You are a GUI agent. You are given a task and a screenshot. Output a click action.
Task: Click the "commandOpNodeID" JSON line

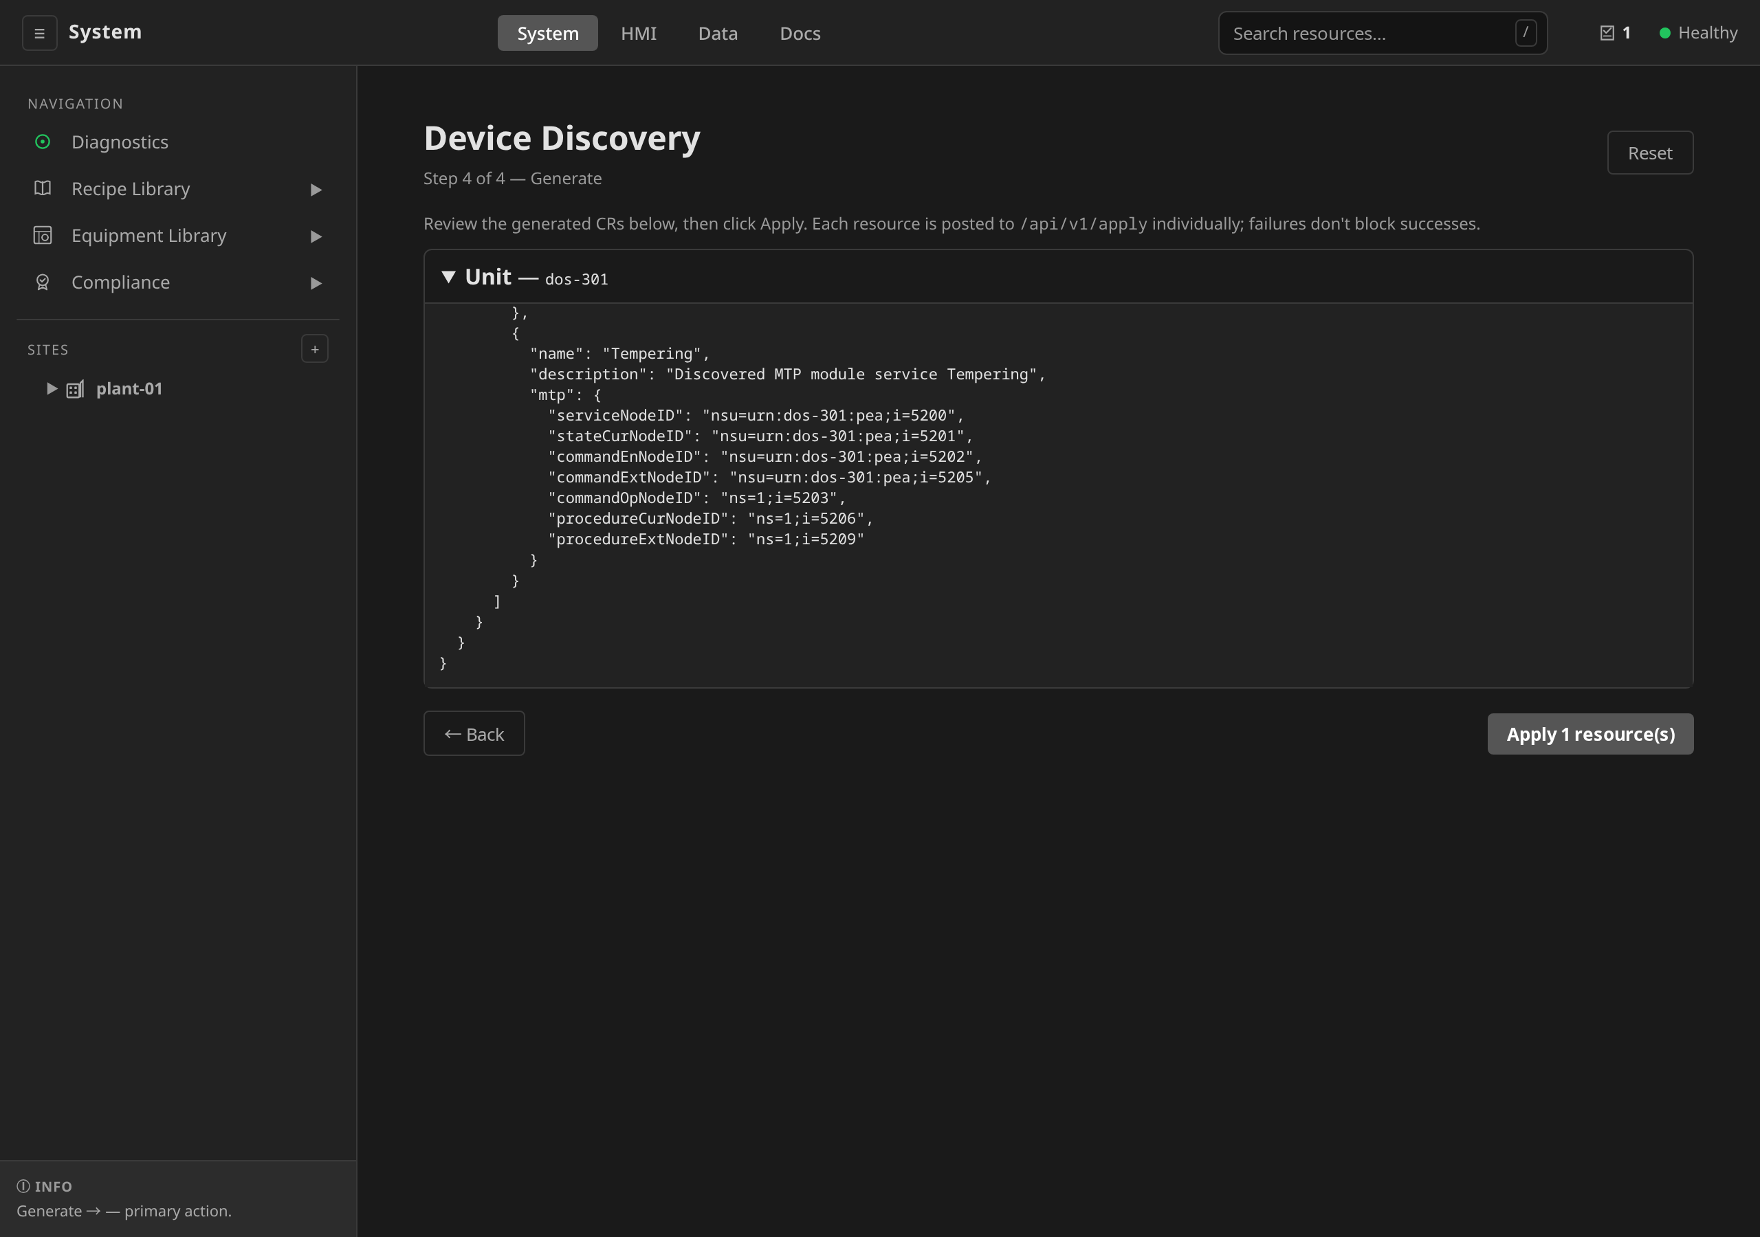coord(697,498)
